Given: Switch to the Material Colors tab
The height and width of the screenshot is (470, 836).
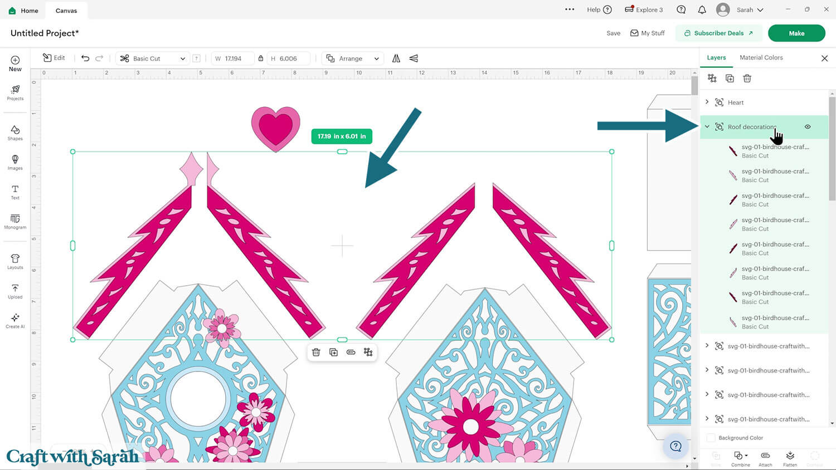Looking at the screenshot, I should coord(761,58).
